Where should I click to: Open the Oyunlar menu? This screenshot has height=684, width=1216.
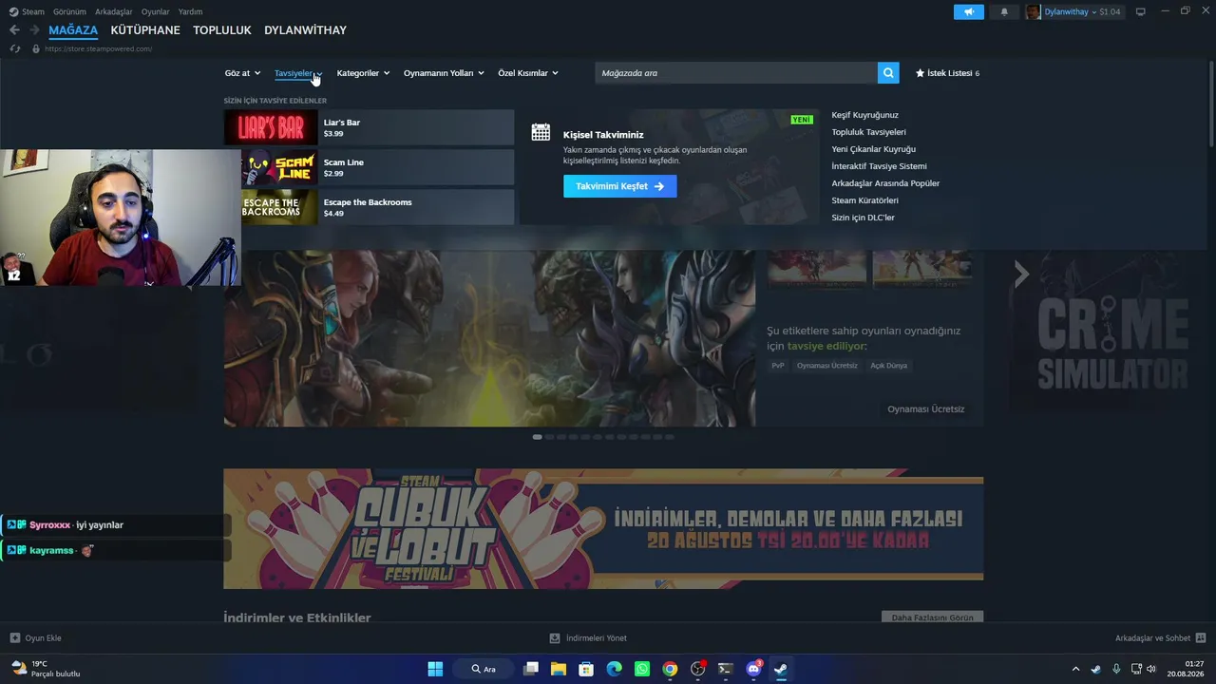pyautogui.click(x=156, y=11)
